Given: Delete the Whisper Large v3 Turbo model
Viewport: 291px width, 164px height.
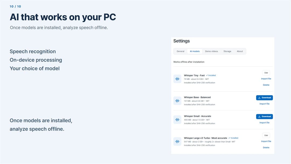Looking at the screenshot, I should [266, 148].
